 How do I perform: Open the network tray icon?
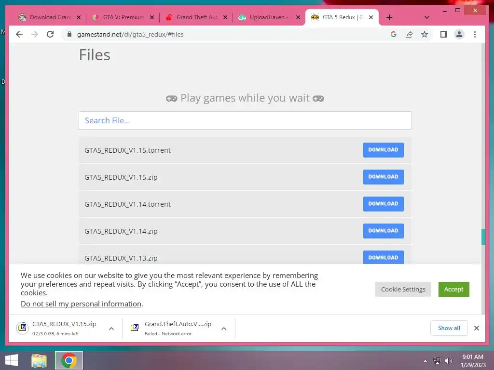(437, 360)
